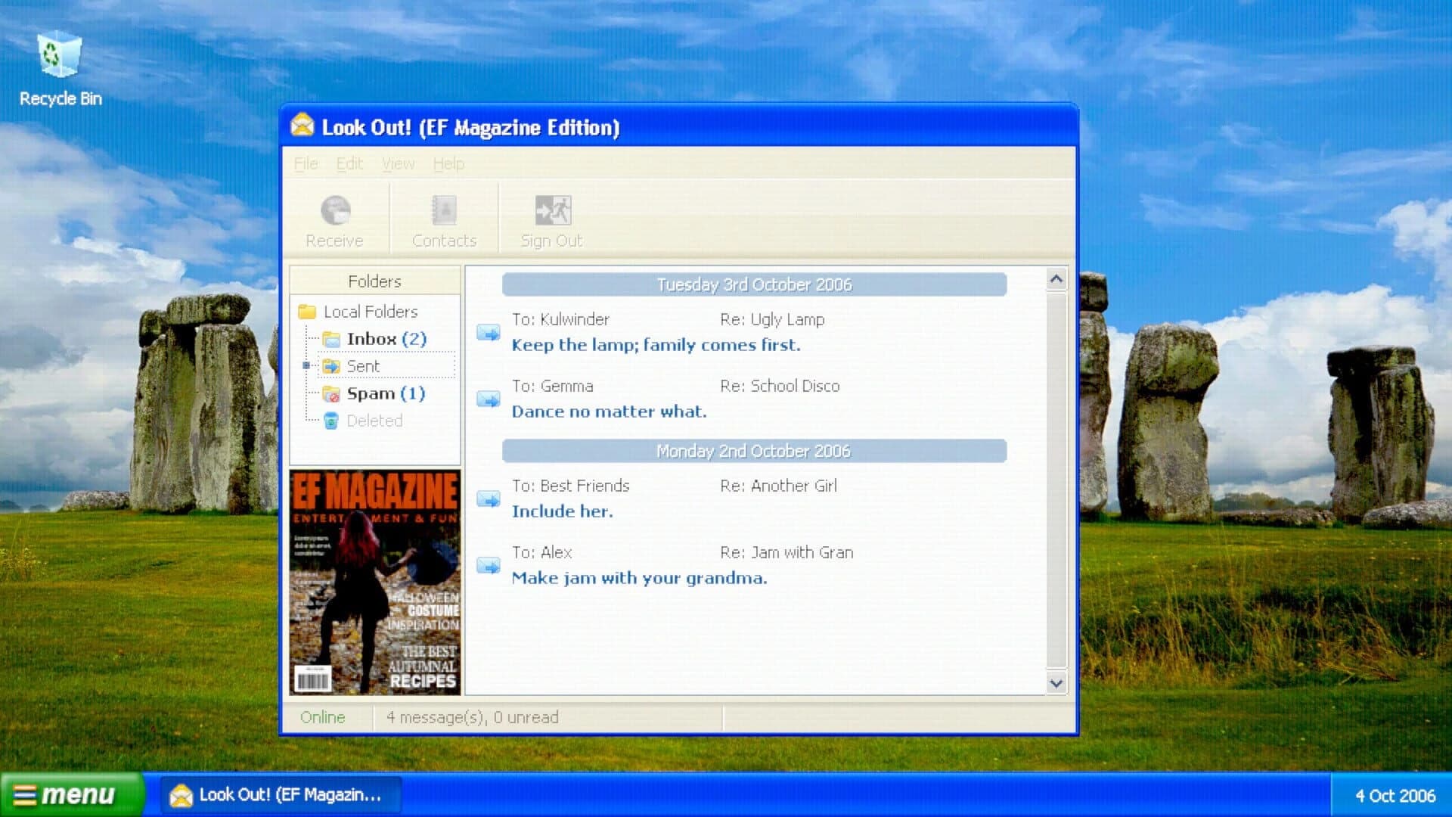Click the Sign Out icon
This screenshot has width=1452, height=817.
[x=552, y=210]
